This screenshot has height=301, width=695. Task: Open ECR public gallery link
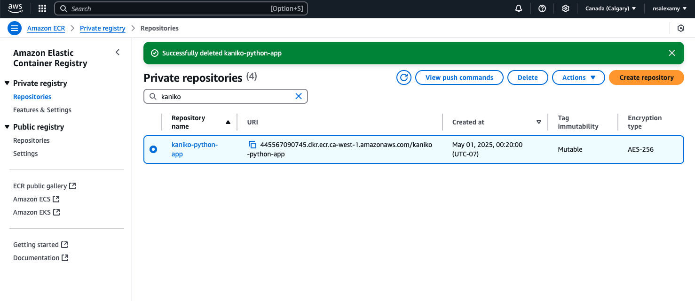(45, 186)
